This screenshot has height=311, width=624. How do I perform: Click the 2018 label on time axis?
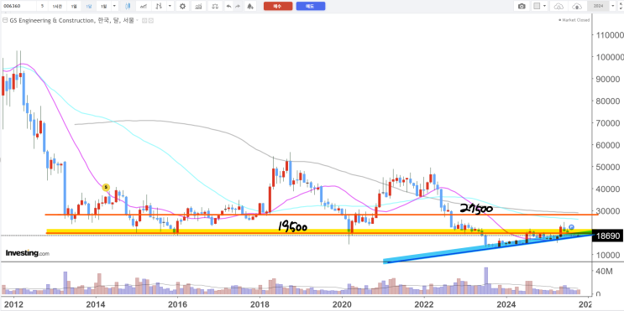pos(260,303)
